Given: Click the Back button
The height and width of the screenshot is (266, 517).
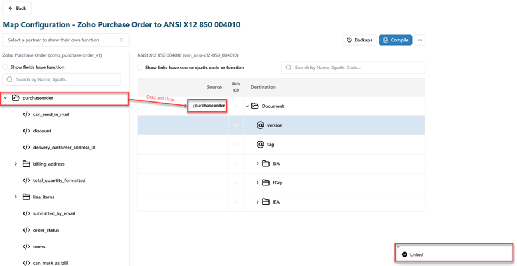Looking at the screenshot, I should [17, 8].
